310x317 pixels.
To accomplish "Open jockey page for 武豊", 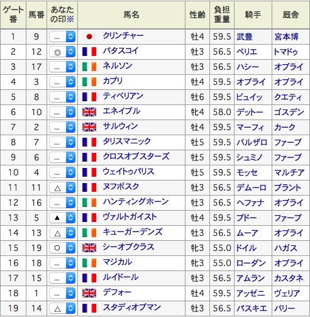I will 245,37.
